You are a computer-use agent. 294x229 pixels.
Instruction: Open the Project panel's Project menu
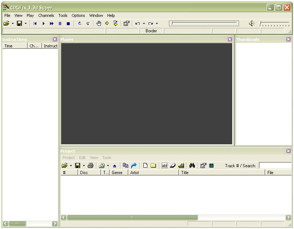(69, 158)
